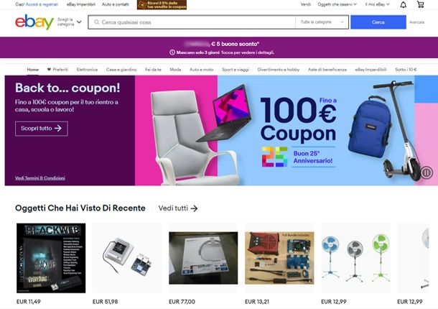
Task: Click the Scopri tutto button
Action: pos(42,129)
